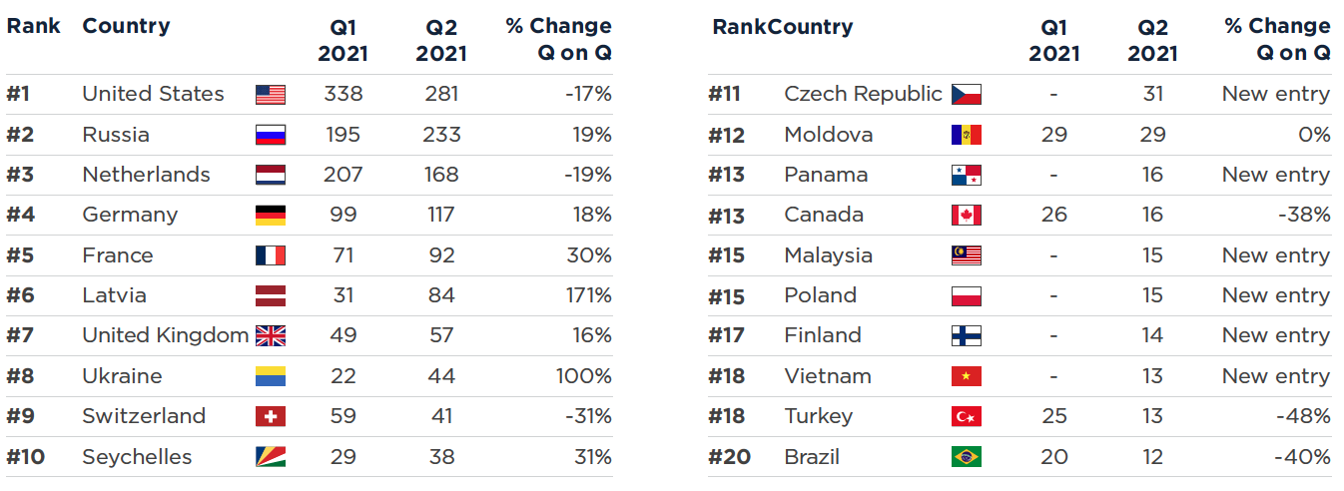The height and width of the screenshot is (491, 1344).
Task: Click the left table Country header
Action: (x=126, y=26)
